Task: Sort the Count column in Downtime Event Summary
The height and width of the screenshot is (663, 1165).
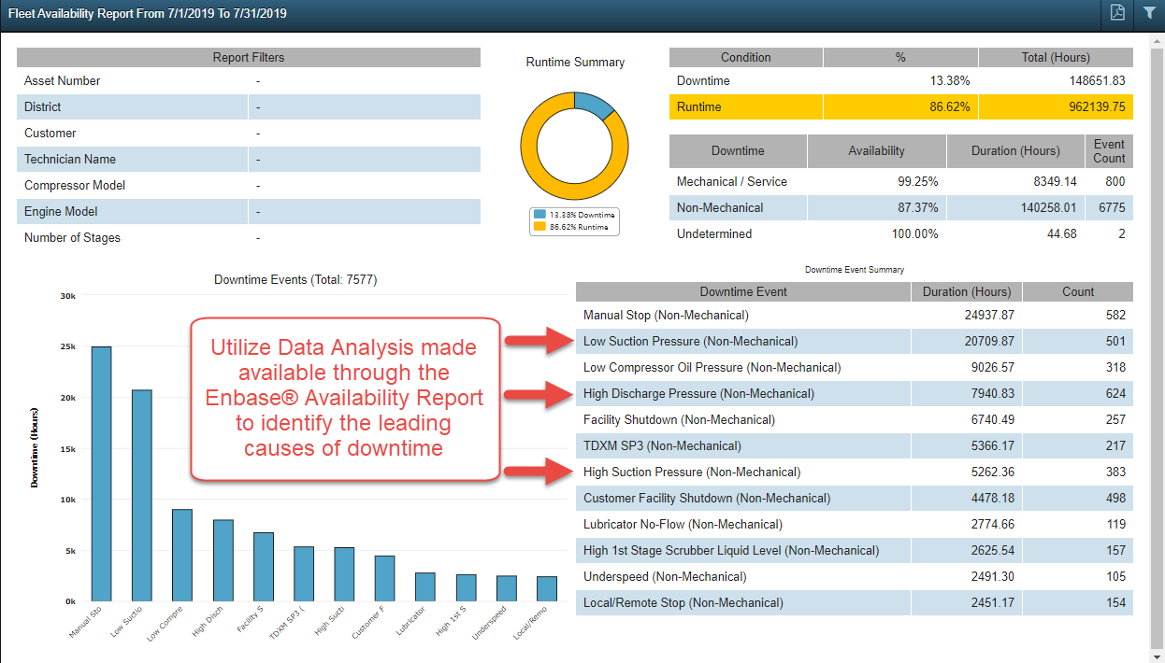Action: coord(1077,291)
